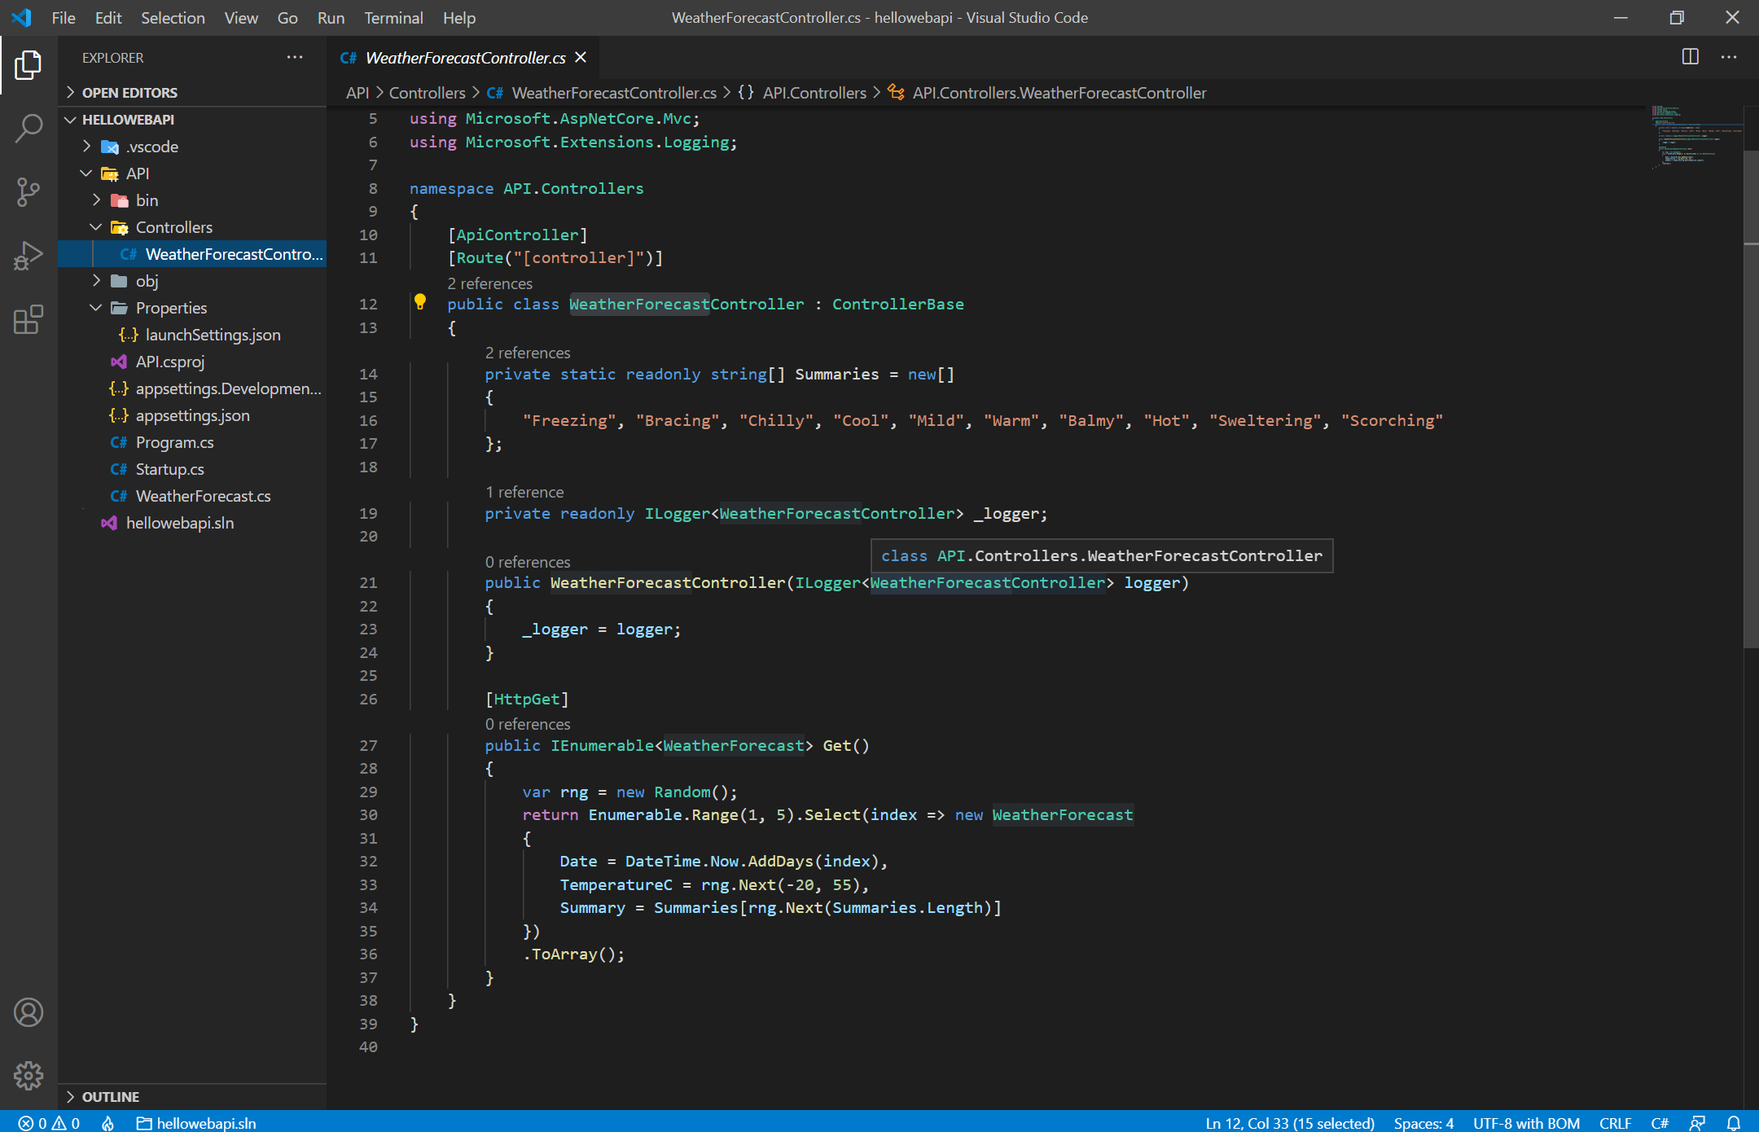Collapse the Controllers folder
This screenshot has height=1132, width=1759.
[173, 227]
